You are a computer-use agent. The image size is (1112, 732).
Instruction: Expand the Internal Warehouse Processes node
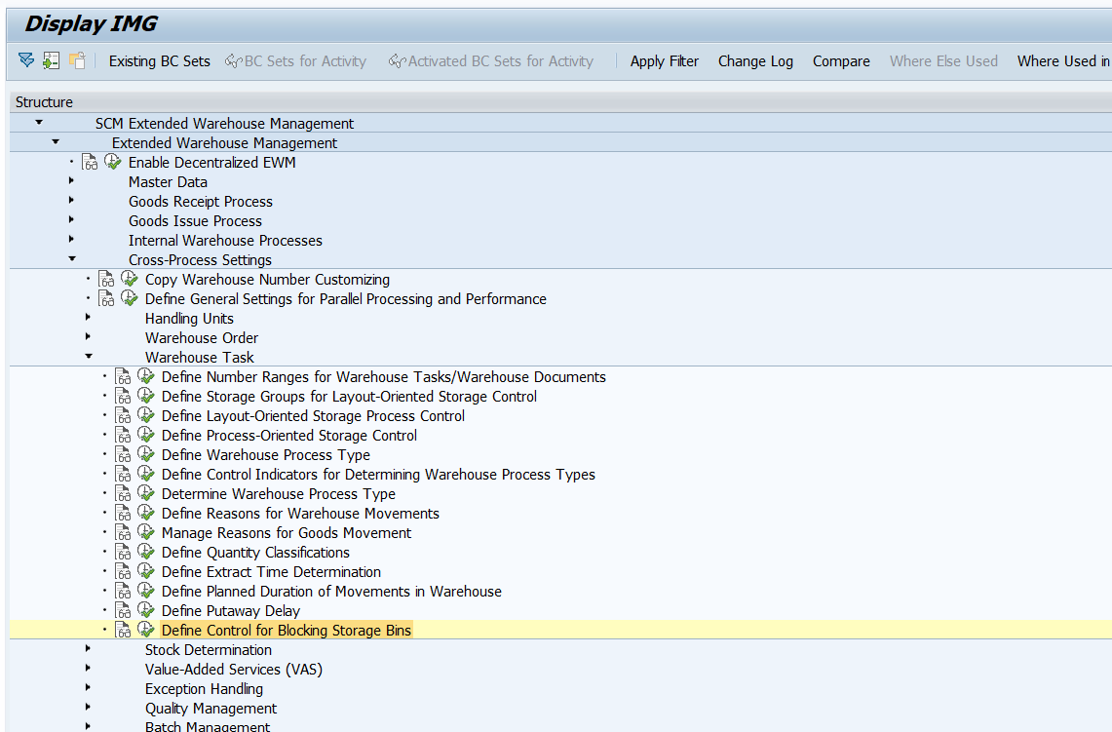pyautogui.click(x=71, y=240)
